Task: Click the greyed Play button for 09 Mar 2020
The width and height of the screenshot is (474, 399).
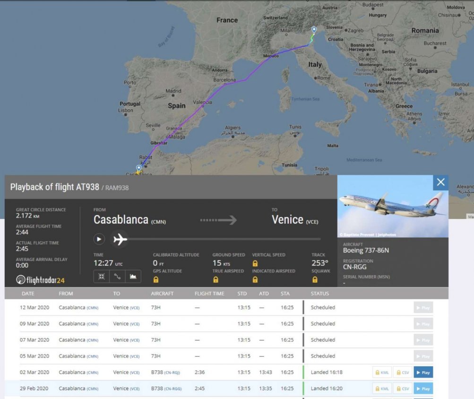Action: tap(423, 324)
